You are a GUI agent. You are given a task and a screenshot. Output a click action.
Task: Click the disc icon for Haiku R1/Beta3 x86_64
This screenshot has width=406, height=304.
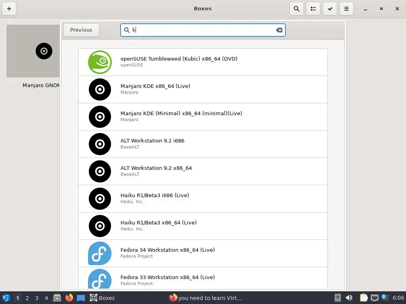pyautogui.click(x=100, y=226)
